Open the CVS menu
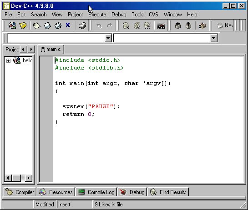248x210 pixels. [x=153, y=15]
